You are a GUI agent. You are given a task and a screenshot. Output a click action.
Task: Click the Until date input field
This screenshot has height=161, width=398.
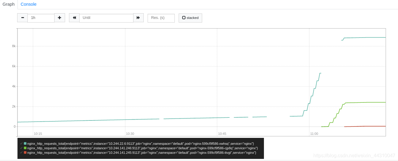[x=106, y=18]
